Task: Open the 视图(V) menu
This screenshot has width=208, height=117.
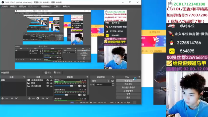Action: click(x=22, y=6)
